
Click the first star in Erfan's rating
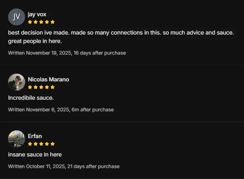tap(30, 144)
